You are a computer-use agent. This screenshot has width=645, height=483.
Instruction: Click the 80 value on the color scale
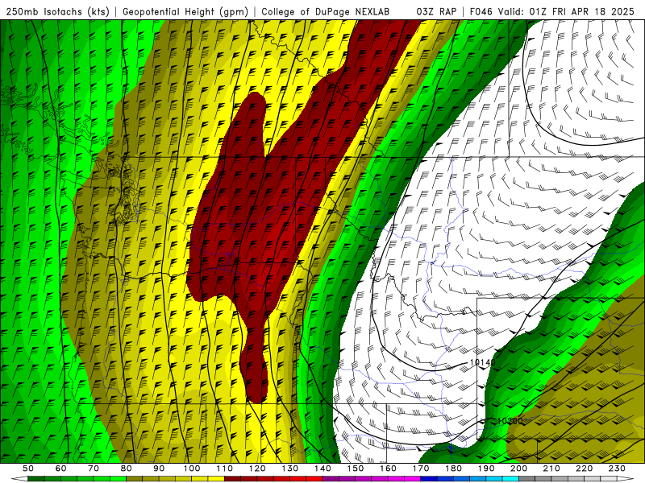click(x=127, y=469)
